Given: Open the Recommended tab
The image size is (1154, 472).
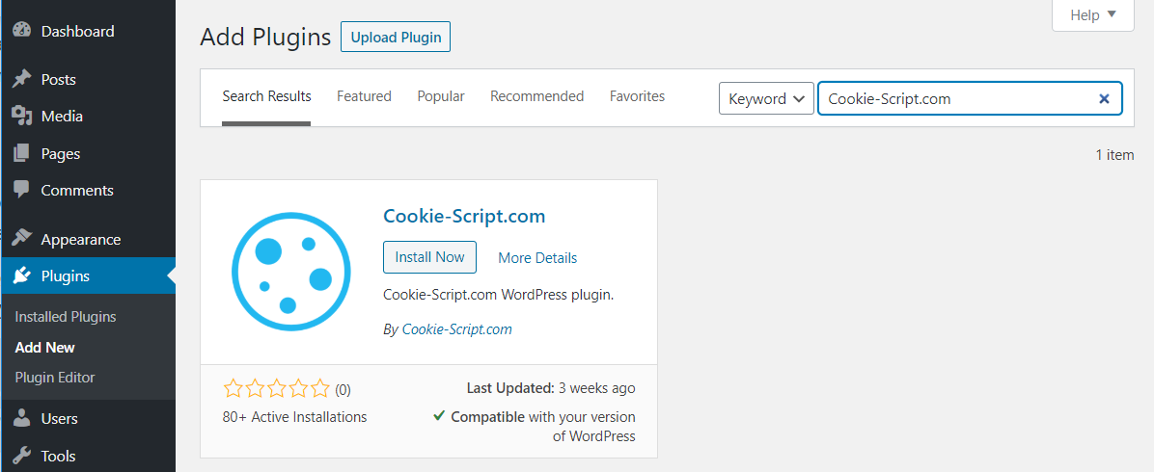Looking at the screenshot, I should click(537, 96).
